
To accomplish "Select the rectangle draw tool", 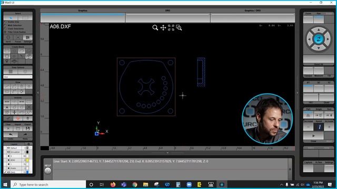I will coord(7,92).
